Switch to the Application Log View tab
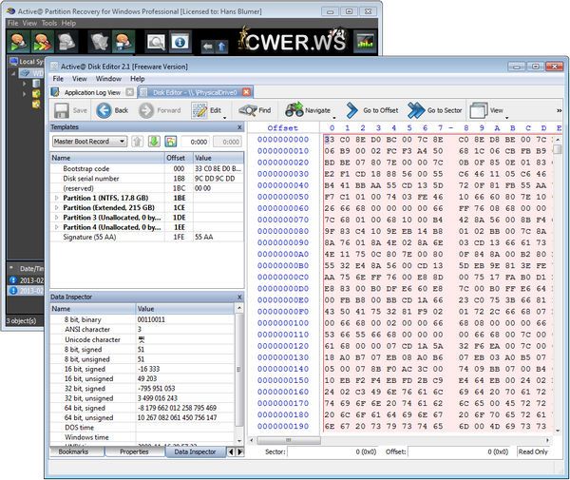The image size is (570, 480). [92, 93]
